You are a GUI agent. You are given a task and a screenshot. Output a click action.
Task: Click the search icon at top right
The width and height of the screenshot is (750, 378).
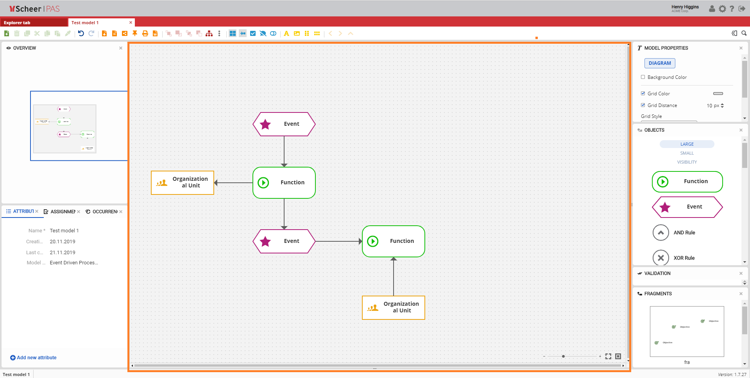click(x=744, y=33)
